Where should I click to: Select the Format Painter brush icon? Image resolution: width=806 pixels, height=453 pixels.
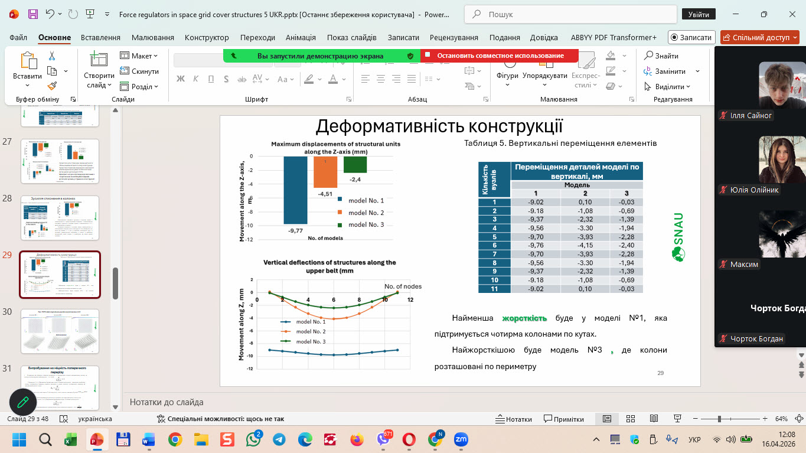click(52, 86)
